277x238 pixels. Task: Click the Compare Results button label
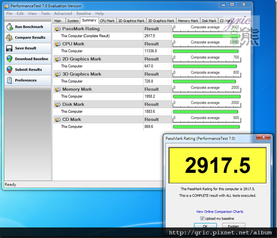[30, 38]
